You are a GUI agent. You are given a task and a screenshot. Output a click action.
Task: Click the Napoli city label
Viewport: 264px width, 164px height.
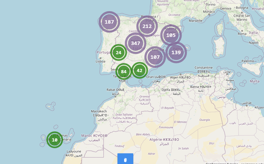pos(254,43)
